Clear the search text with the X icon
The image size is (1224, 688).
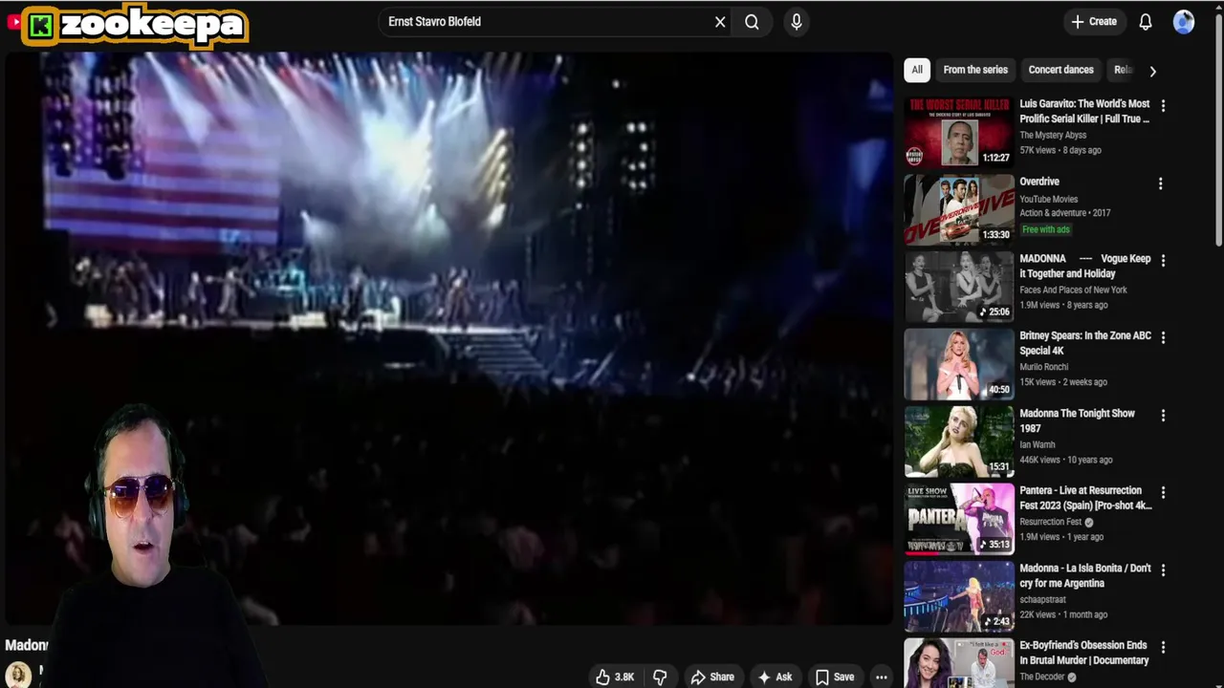click(x=720, y=22)
